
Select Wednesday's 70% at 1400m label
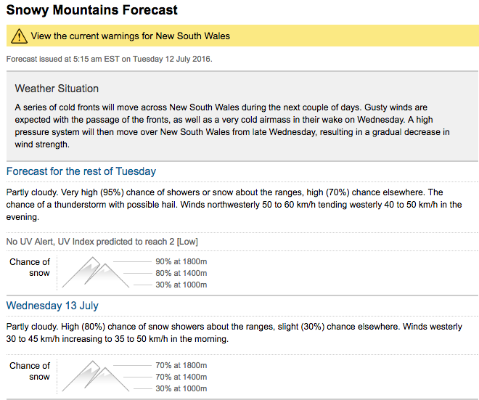181,377
